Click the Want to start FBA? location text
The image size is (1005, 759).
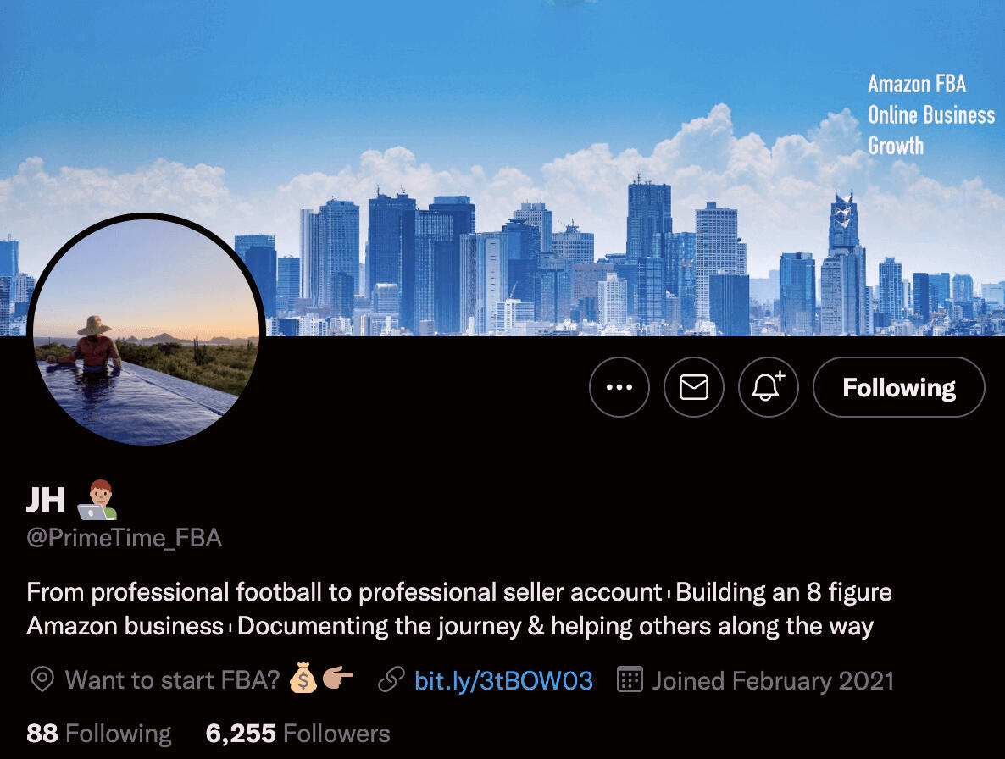(172, 680)
